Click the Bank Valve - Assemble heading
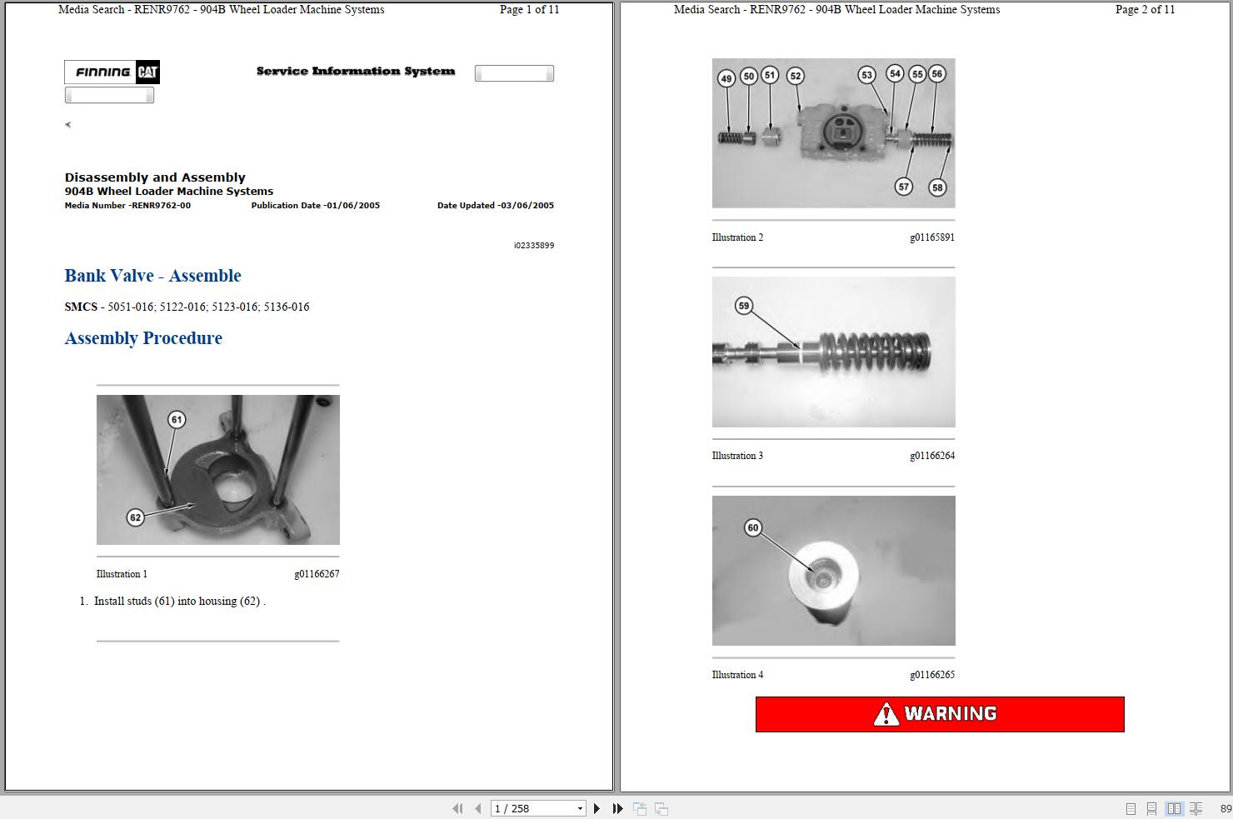Image resolution: width=1233 pixels, height=819 pixels. (153, 276)
